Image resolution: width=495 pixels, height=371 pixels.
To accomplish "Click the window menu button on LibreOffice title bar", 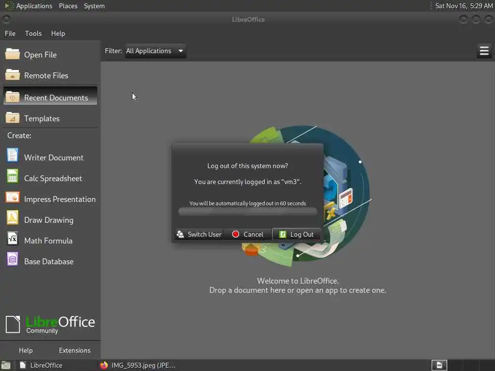I will [6, 19].
